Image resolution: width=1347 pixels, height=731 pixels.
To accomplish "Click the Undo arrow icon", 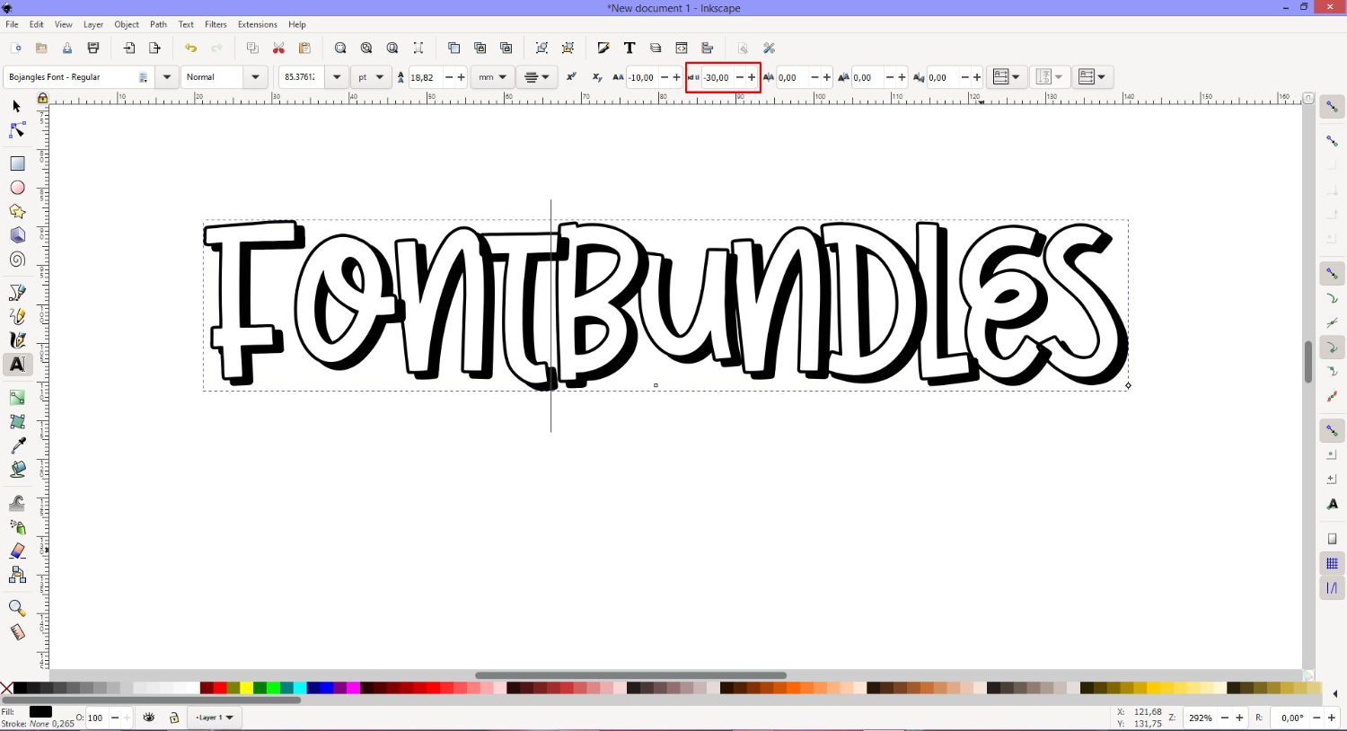I will 190,48.
